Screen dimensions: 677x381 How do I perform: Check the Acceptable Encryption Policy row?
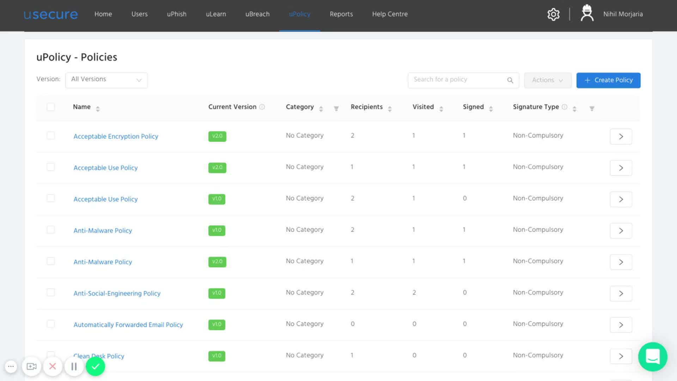tap(51, 135)
